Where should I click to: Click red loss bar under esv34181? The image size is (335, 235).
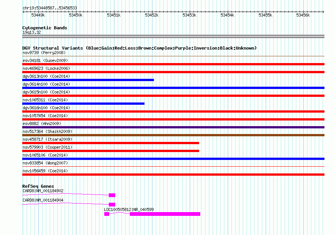173,64
